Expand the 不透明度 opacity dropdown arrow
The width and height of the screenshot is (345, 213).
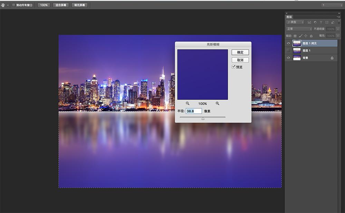pos(338,29)
